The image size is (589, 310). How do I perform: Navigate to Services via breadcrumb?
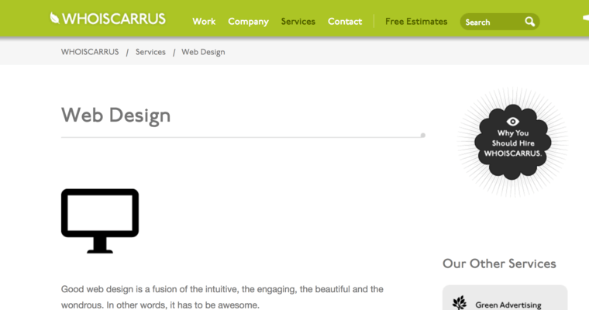(x=150, y=52)
